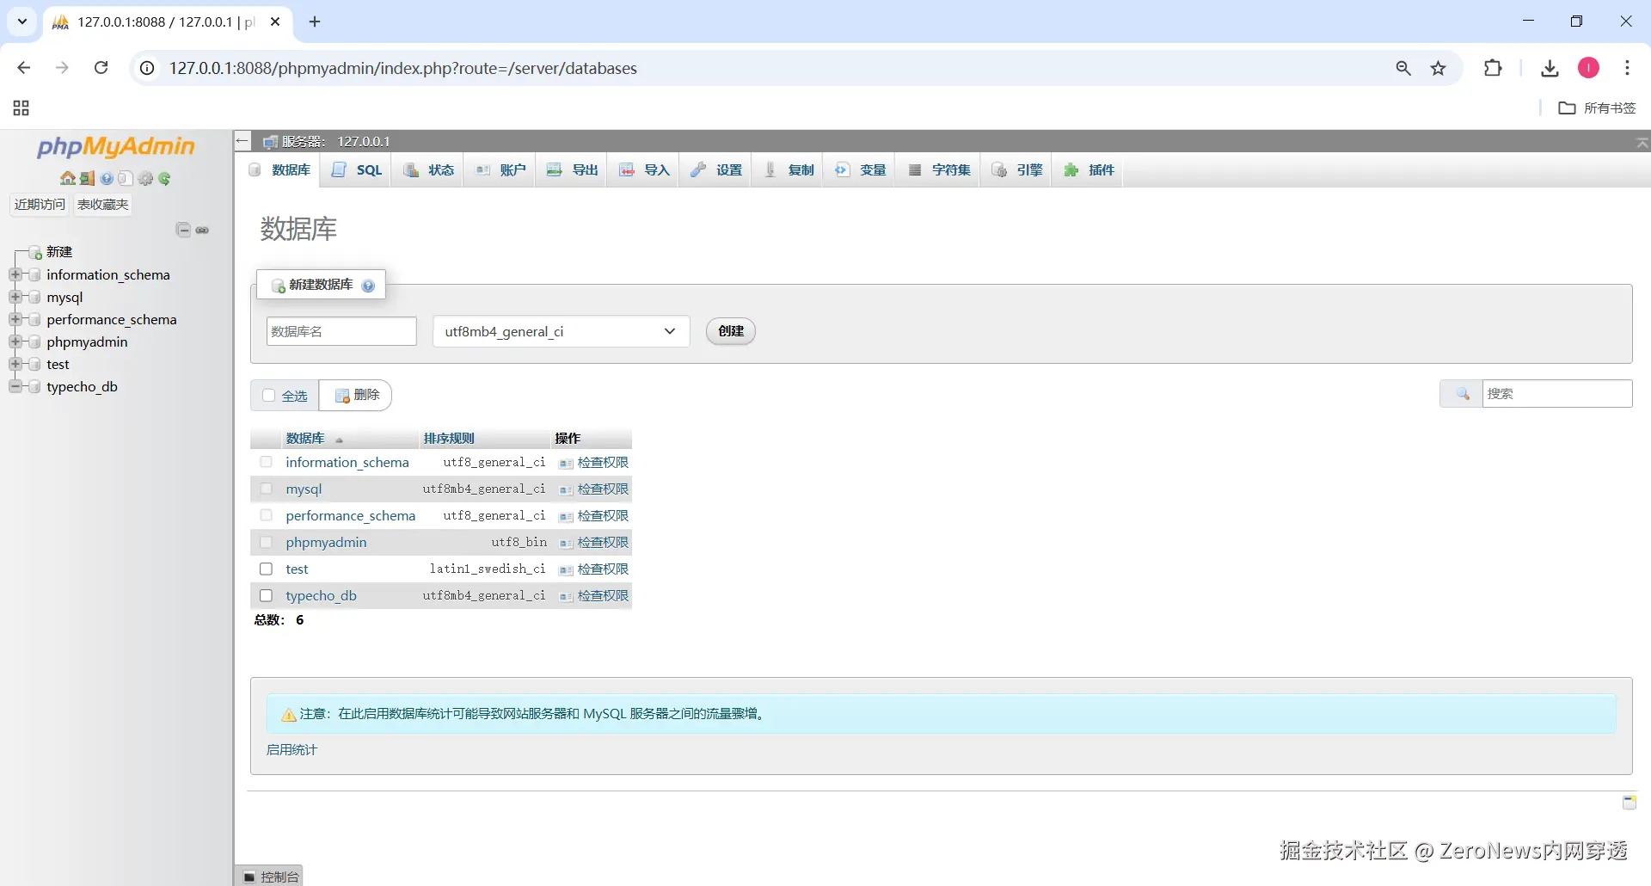Collapse the top menu bar with the corner arrow
The image size is (1651, 886).
tap(1642, 143)
